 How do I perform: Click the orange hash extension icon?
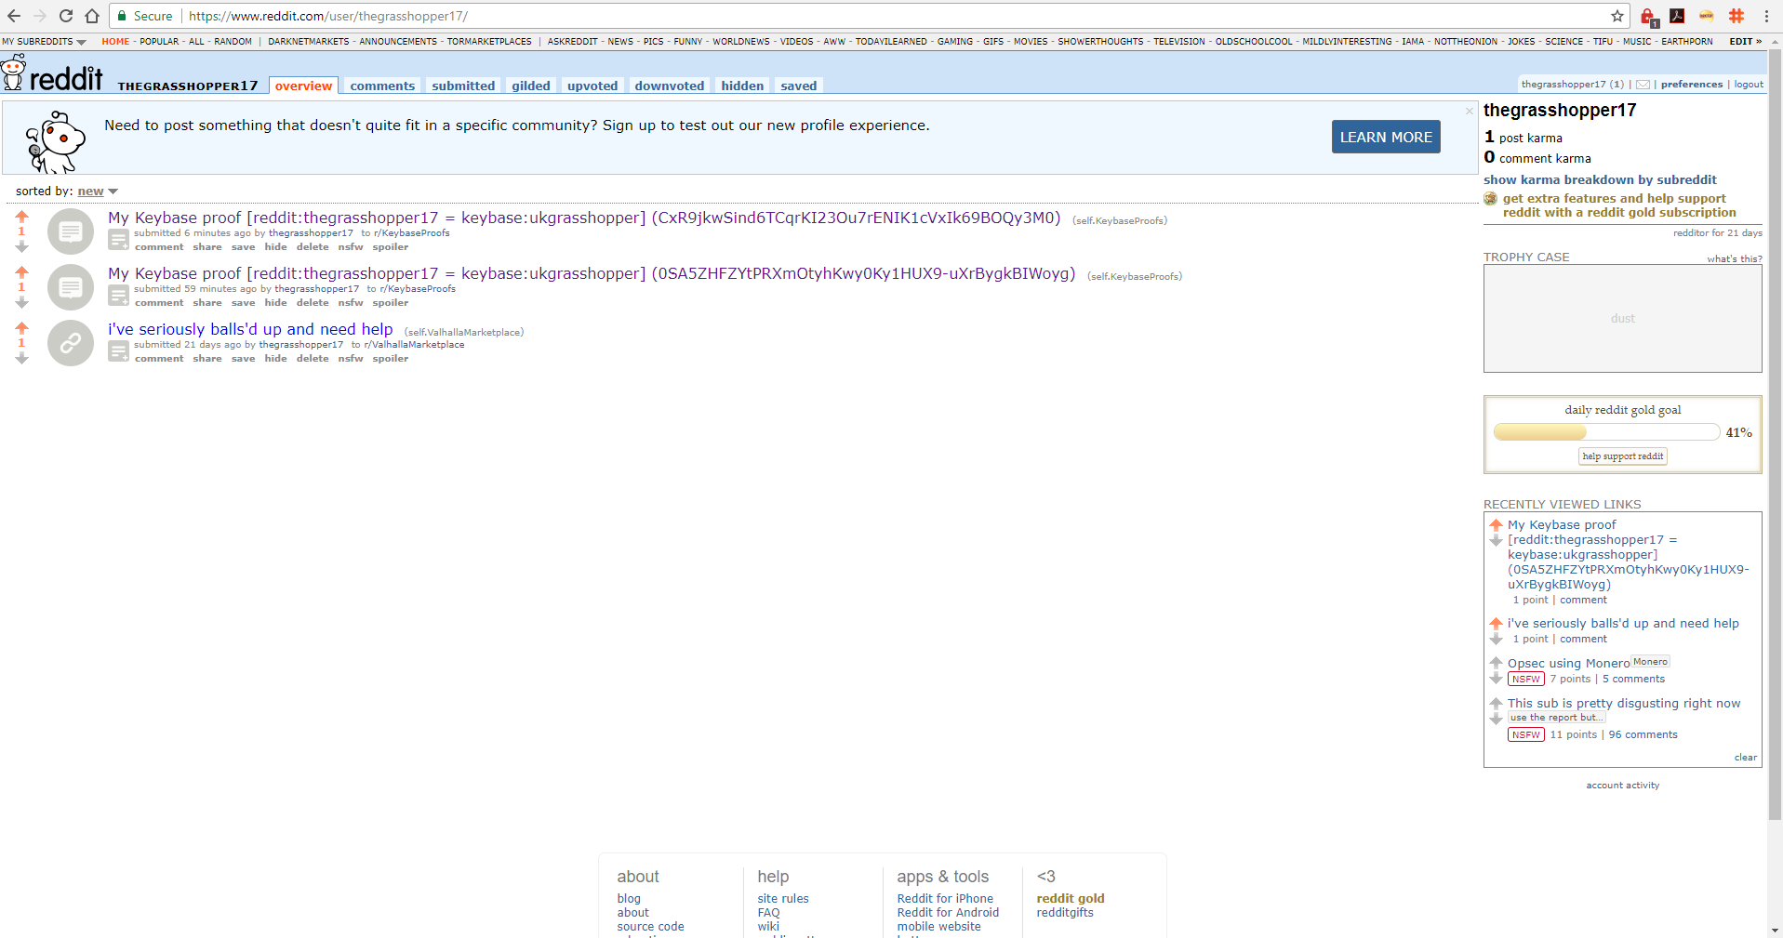pos(1736,16)
